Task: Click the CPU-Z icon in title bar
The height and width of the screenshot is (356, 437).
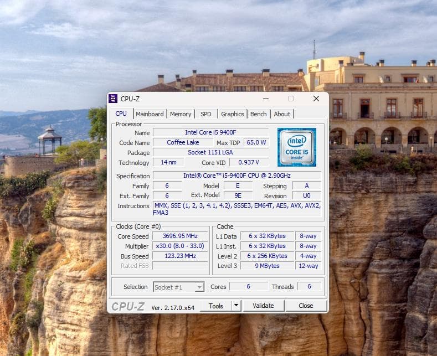Action: point(113,99)
